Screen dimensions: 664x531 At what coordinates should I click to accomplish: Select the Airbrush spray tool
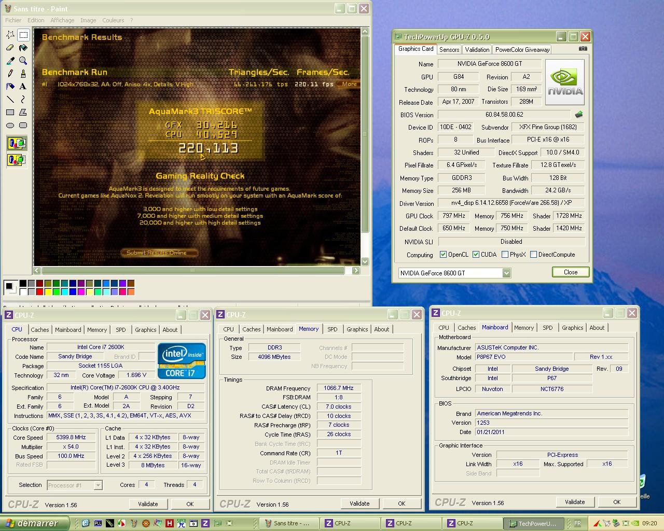pos(10,86)
